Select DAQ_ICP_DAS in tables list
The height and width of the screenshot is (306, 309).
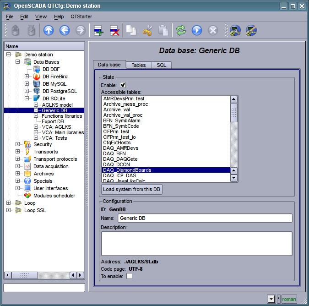166,175
